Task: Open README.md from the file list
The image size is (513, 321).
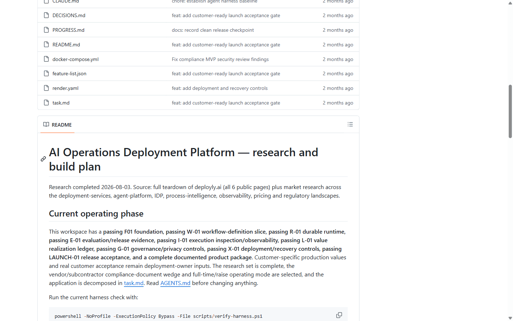Action: [66, 45]
